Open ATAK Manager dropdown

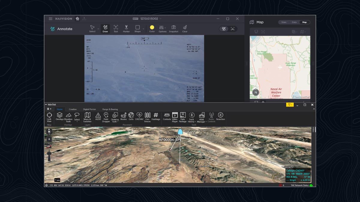(202, 117)
